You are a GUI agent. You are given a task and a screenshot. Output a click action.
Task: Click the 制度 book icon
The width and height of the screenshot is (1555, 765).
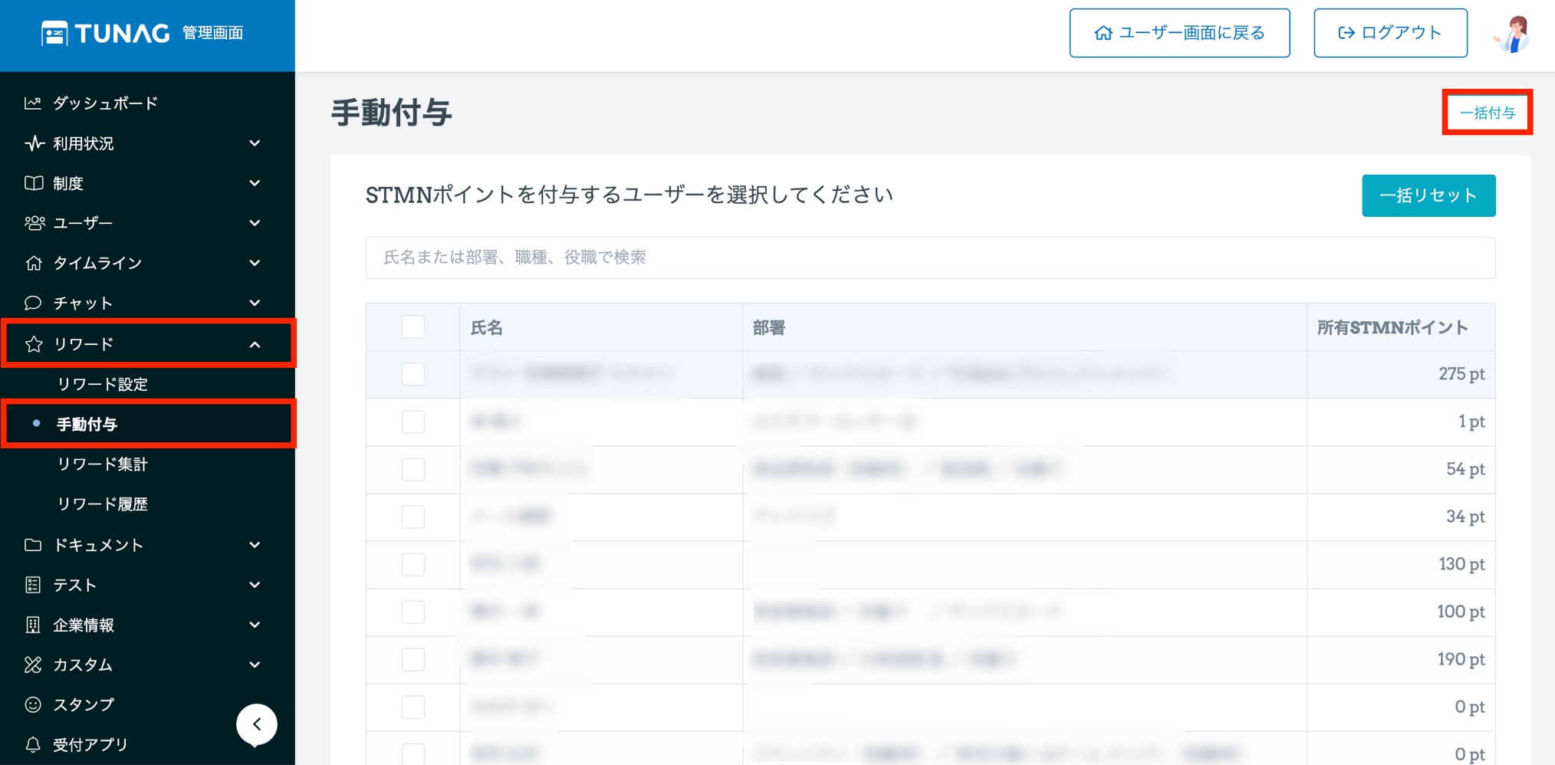pos(34,183)
